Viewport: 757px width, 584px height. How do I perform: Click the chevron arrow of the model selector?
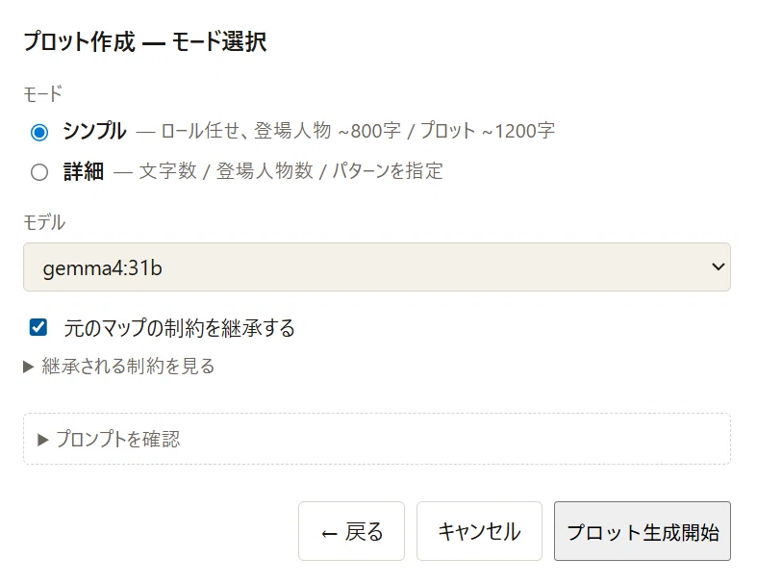click(x=718, y=267)
